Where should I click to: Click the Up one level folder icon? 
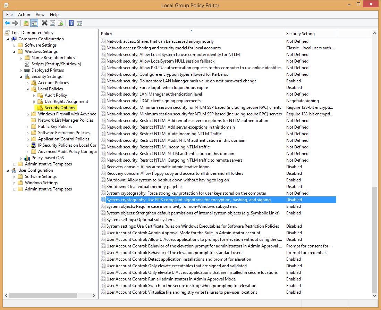point(26,23)
